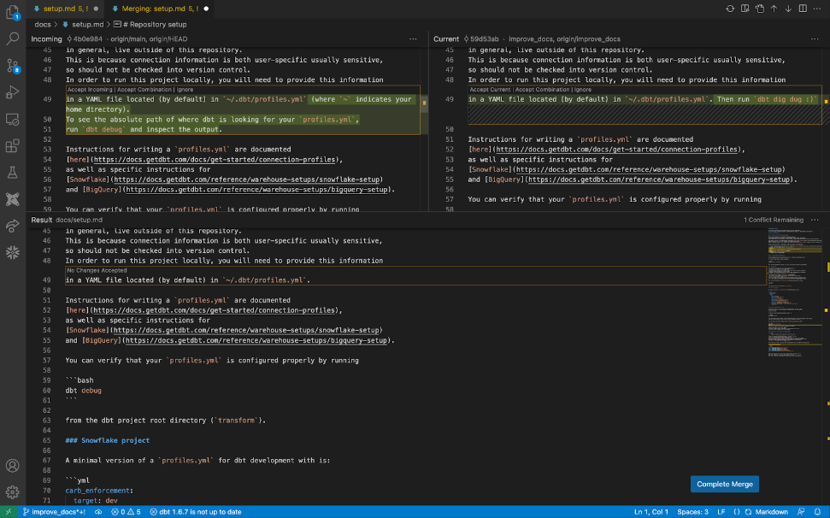The width and height of the screenshot is (830, 518).
Task: Open the Current pane more actions menu
Action: pyautogui.click(x=815, y=39)
